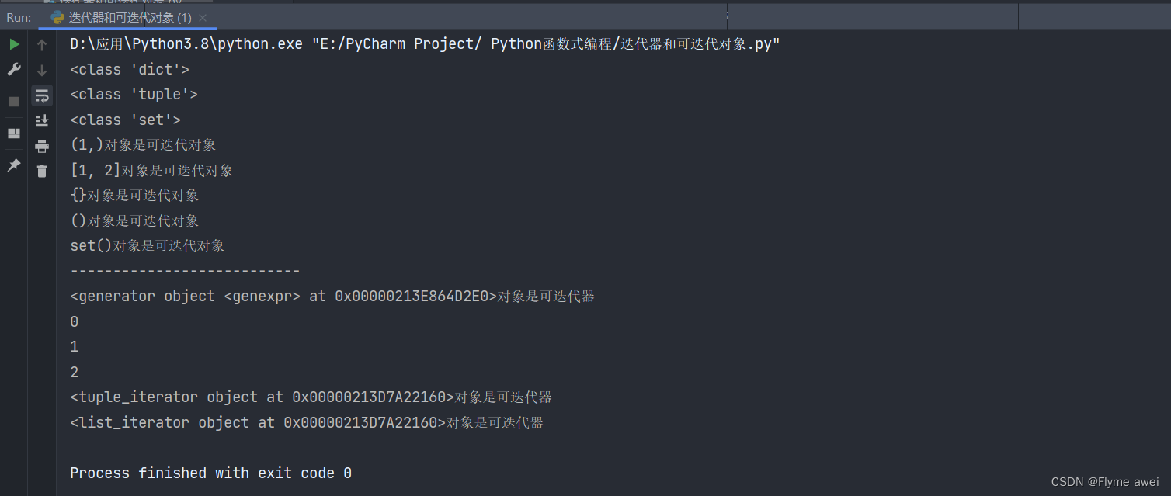Screen dimensions: 1171x496
Task: Click the Restore Layout icon
Action: click(14, 134)
